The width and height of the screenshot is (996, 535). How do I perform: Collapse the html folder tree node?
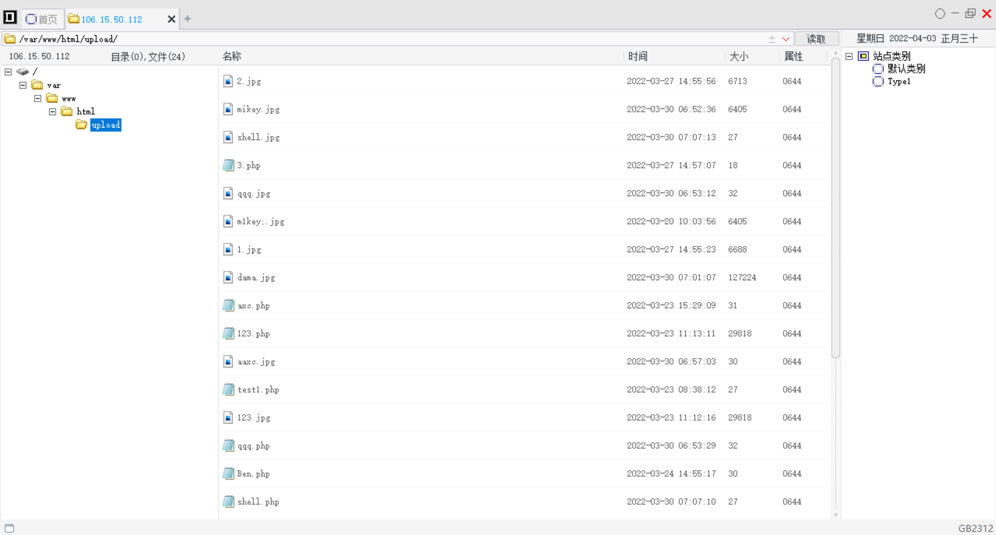point(52,112)
